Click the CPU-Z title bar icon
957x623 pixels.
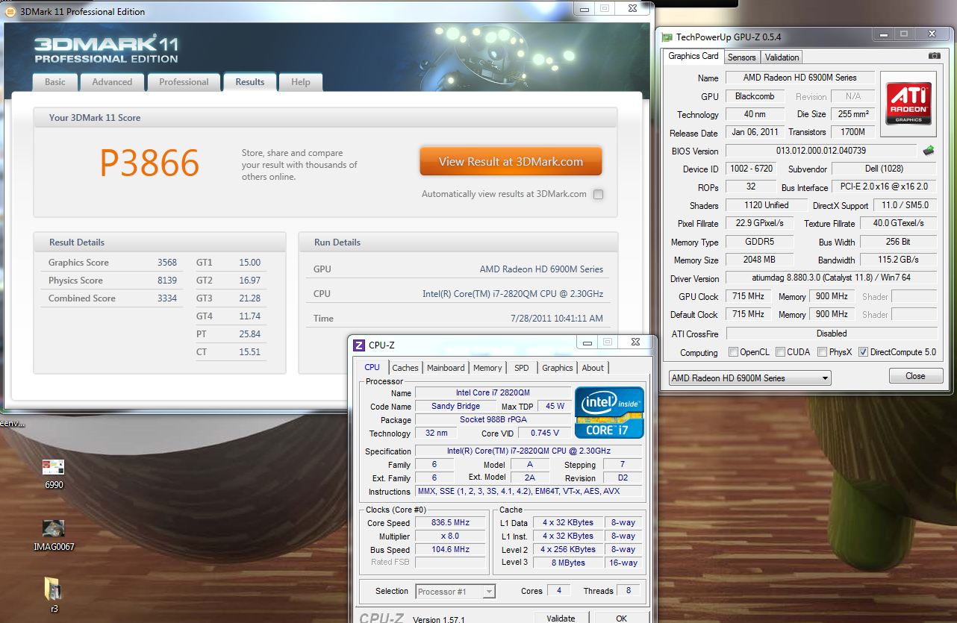tap(358, 345)
